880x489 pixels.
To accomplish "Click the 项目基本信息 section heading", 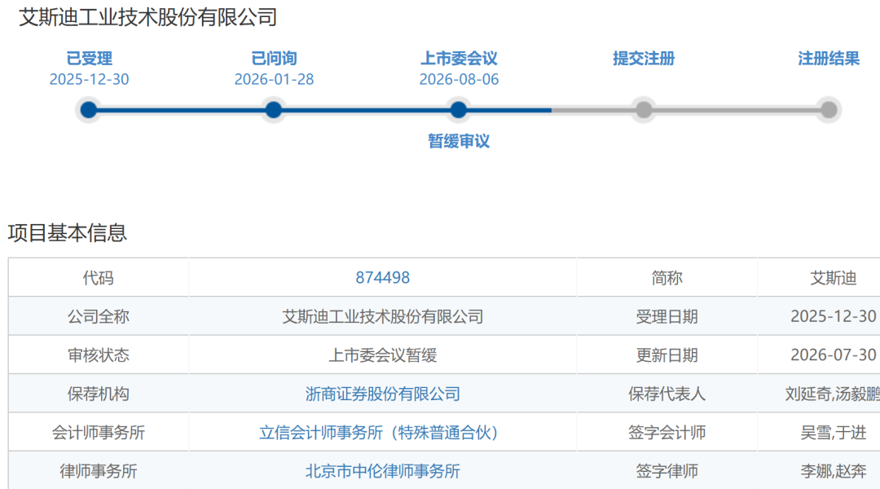I will (68, 232).
